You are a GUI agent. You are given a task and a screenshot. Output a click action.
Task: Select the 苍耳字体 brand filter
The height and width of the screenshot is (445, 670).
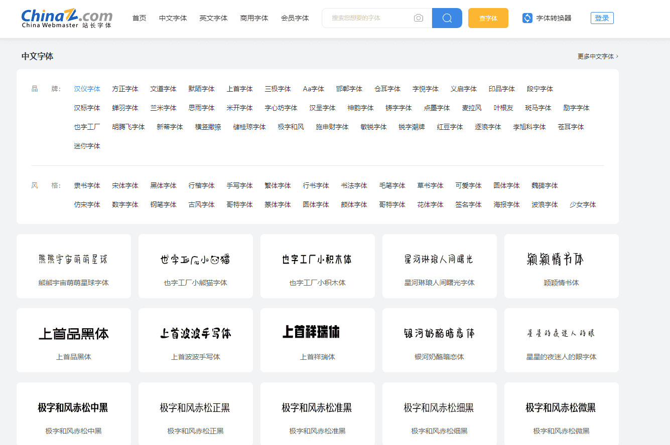pos(571,127)
